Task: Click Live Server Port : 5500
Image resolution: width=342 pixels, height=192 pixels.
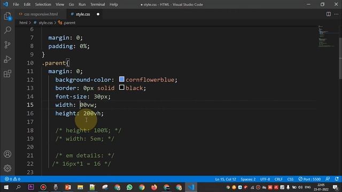Action: coord(309,179)
